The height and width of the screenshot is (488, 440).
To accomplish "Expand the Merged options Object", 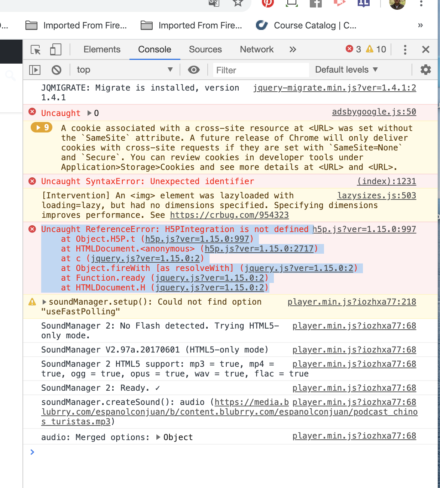I will 158,437.
